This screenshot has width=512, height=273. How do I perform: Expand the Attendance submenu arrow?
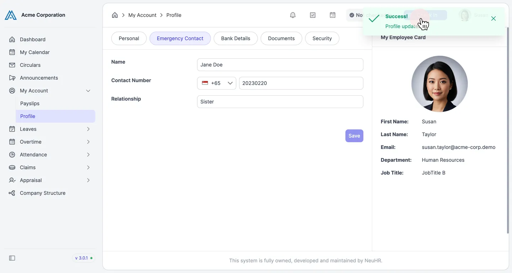88,155
